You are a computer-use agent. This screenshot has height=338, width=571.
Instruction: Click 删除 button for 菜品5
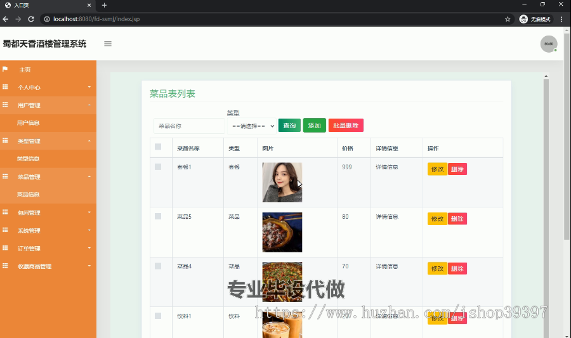point(457,219)
